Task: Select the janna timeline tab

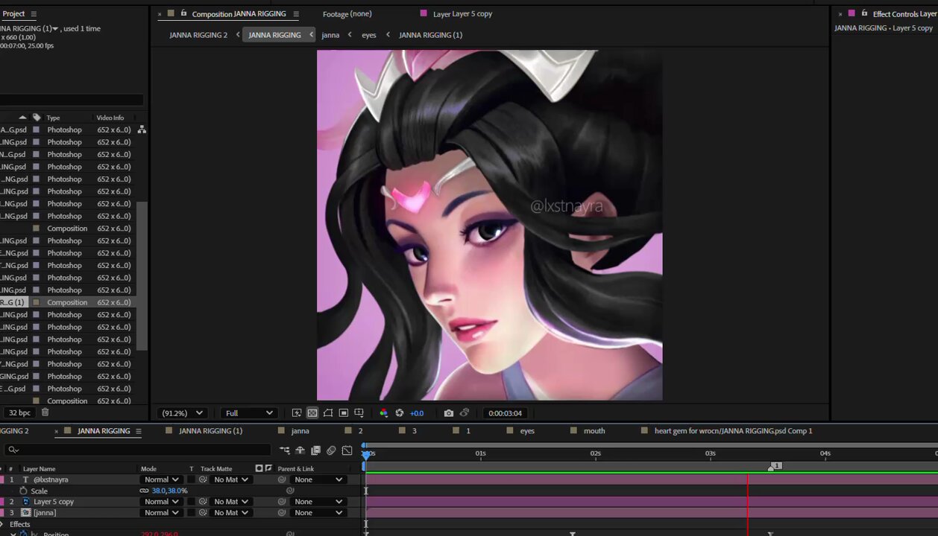Action: 300,431
